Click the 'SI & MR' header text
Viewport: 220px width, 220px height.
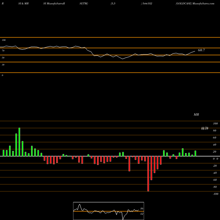[23, 4]
